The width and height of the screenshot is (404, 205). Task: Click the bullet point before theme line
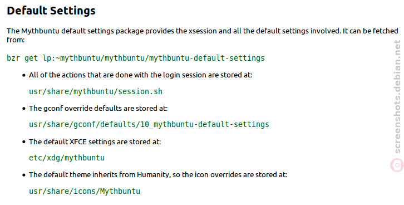pos(24,175)
